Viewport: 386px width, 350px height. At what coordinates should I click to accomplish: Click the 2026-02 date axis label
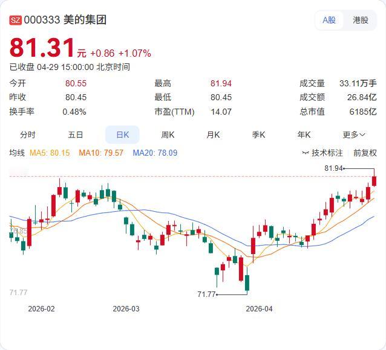pos(41,309)
